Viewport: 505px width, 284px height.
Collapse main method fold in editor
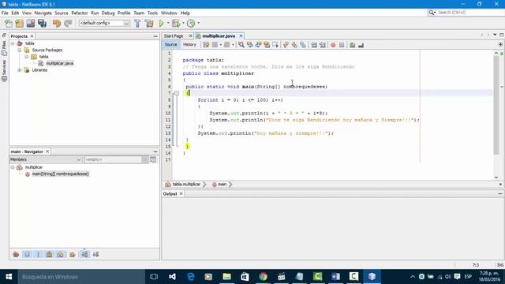point(177,93)
